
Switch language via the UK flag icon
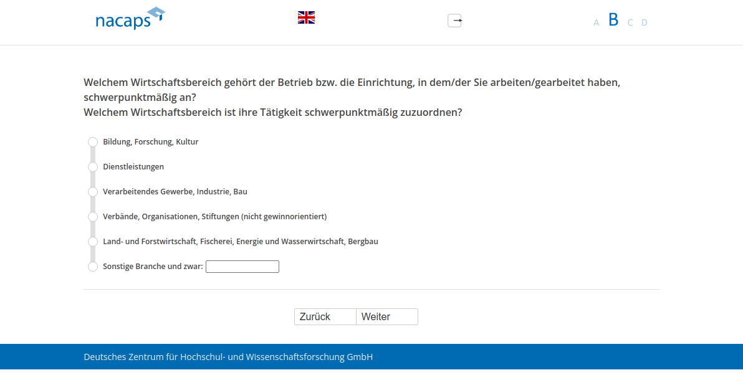click(306, 17)
